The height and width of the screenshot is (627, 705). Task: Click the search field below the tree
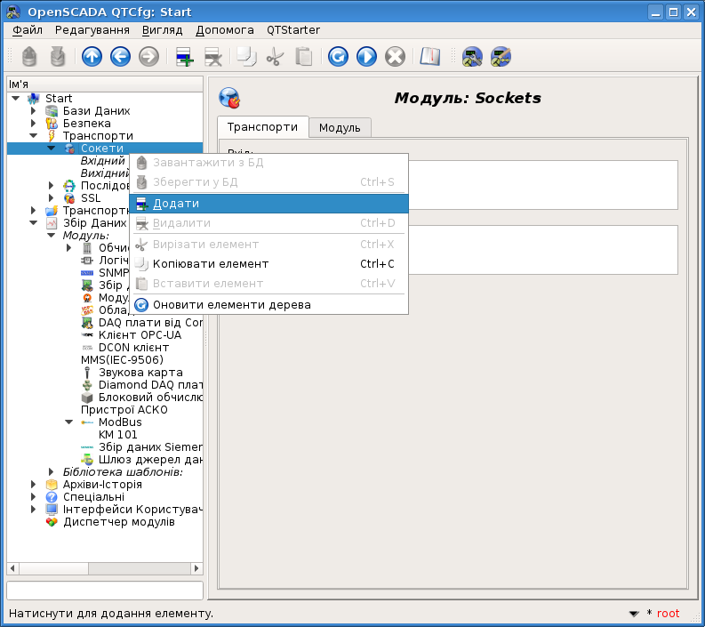105,591
